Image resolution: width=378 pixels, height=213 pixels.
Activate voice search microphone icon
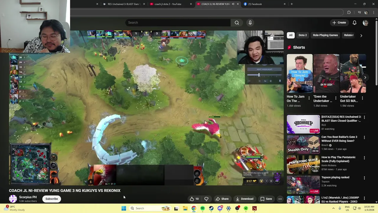(250, 22)
